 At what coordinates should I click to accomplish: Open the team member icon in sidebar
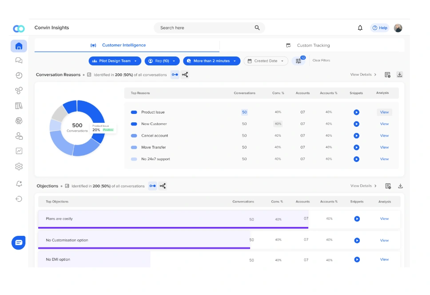[18, 136]
